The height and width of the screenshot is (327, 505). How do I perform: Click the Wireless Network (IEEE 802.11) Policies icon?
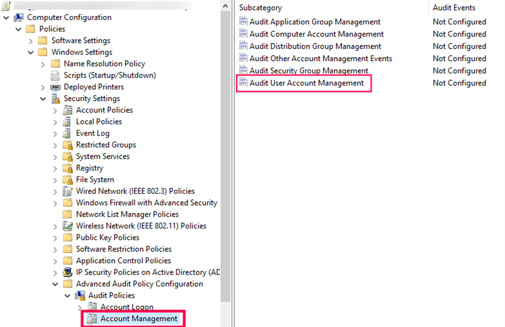click(x=68, y=226)
